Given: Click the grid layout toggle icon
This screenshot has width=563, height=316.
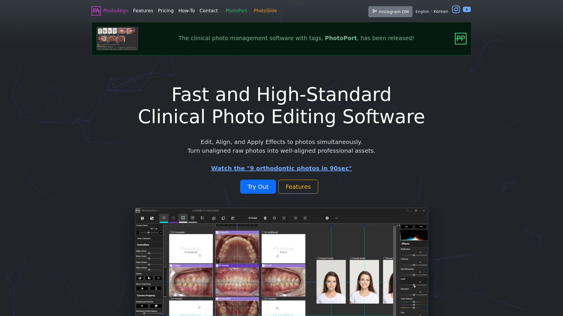Looking at the screenshot, I should click(x=193, y=218).
